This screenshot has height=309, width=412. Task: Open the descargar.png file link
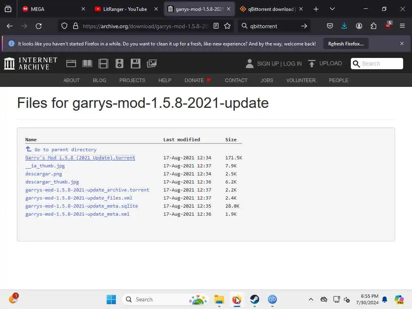[43, 174]
